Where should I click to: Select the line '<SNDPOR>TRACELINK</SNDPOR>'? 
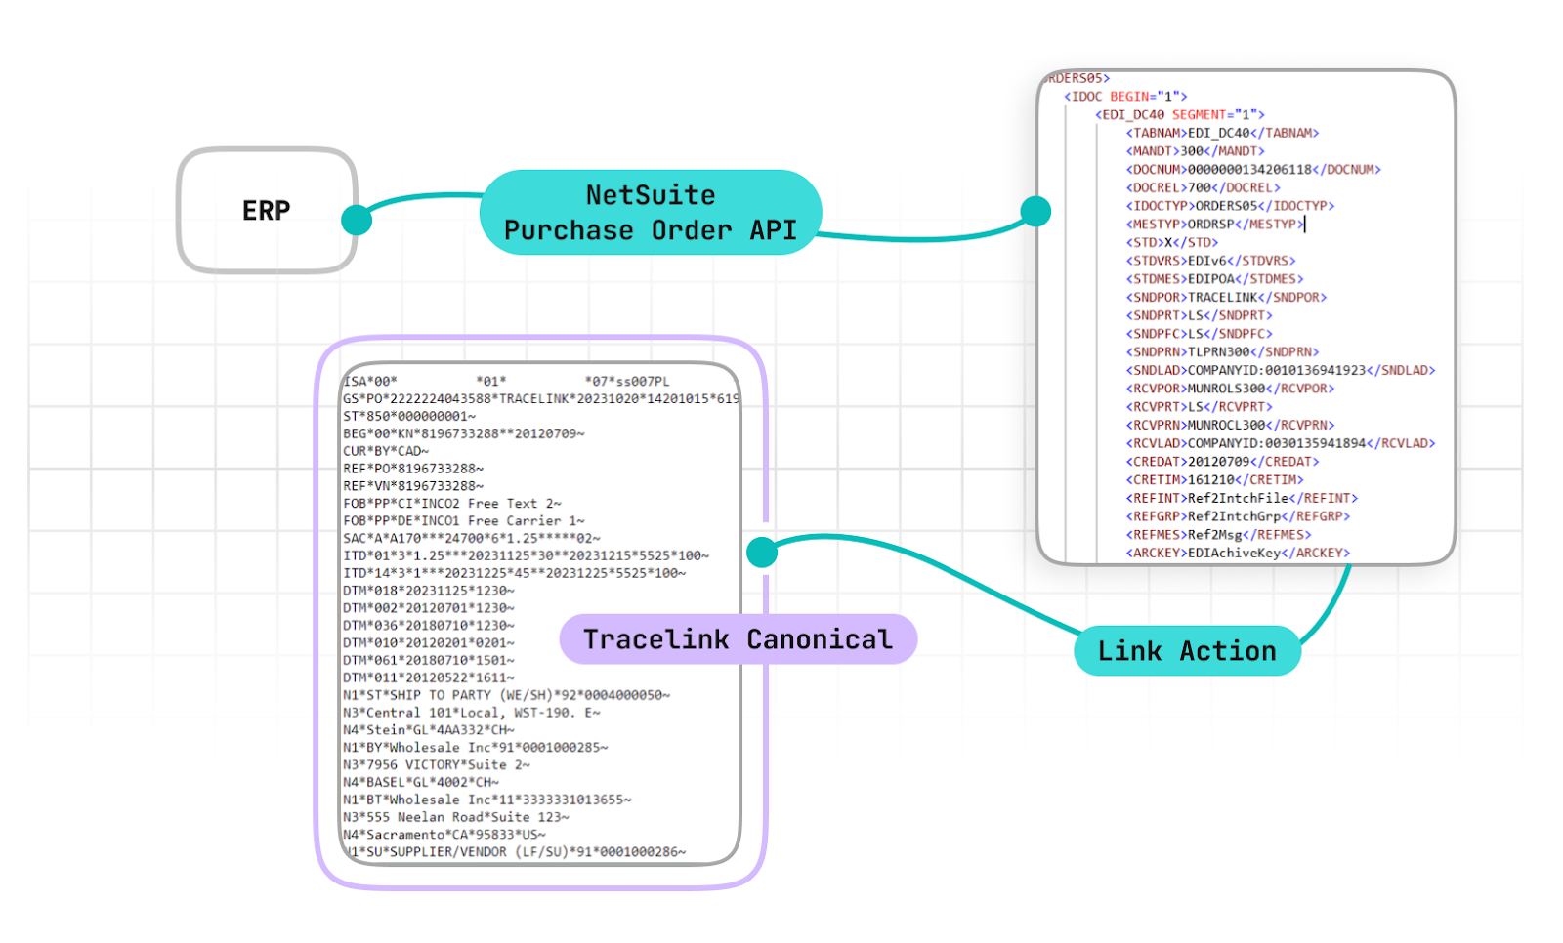coord(1226,297)
